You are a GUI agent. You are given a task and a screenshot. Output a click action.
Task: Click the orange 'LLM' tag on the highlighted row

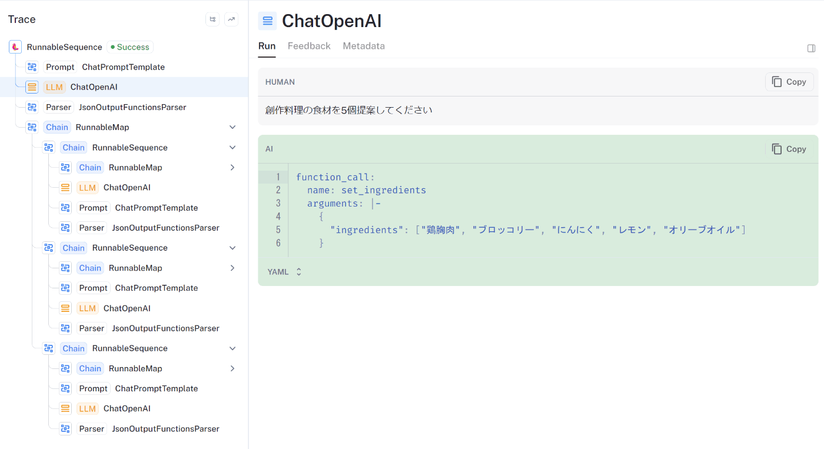coord(54,87)
